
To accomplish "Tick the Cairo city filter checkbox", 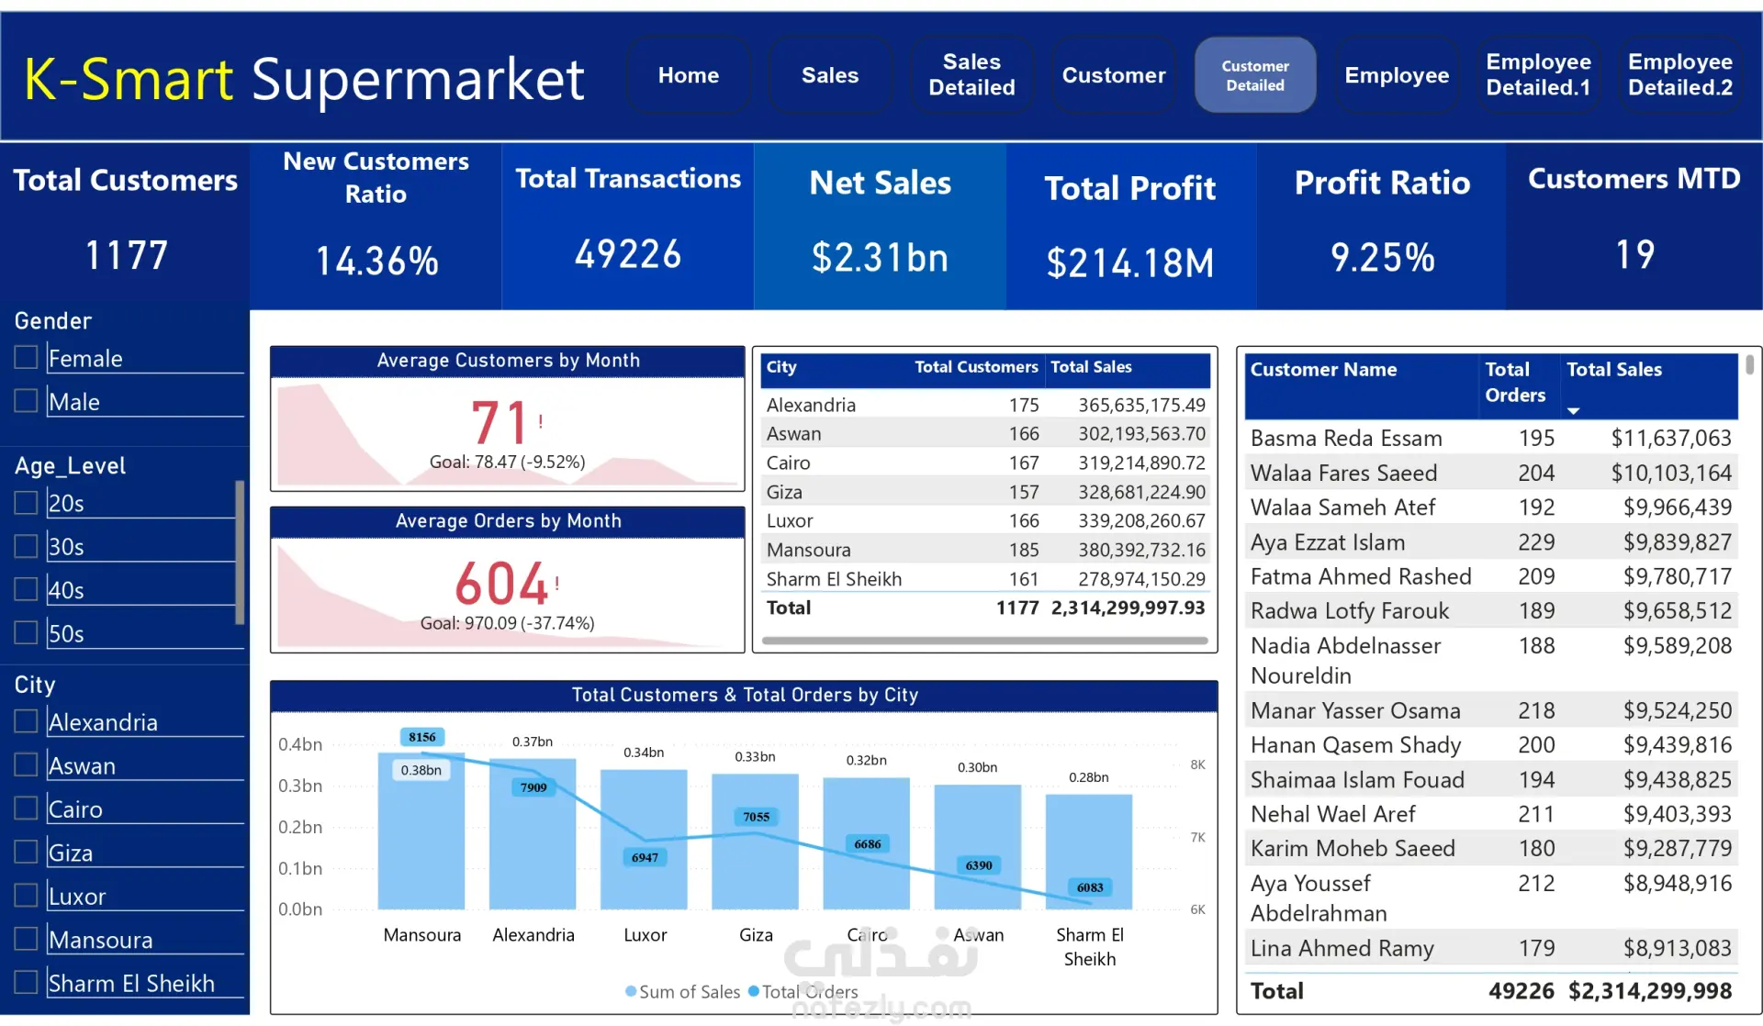I will pos(27,809).
